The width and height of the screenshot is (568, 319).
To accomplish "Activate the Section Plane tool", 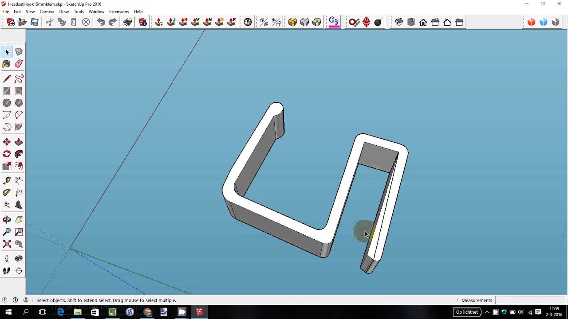I will [x=19, y=271].
